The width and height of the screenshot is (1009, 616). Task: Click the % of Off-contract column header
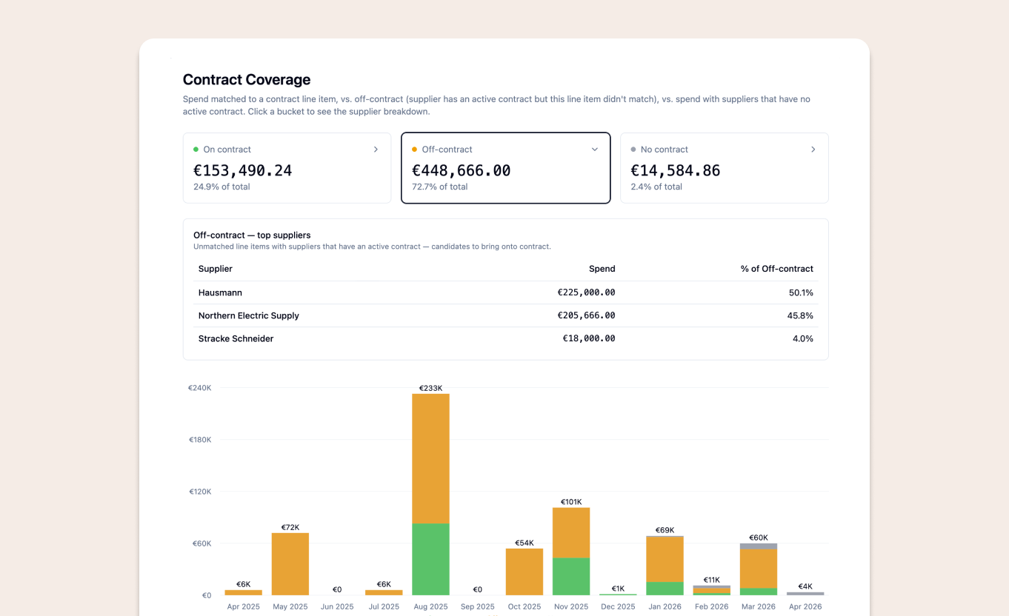tap(775, 268)
